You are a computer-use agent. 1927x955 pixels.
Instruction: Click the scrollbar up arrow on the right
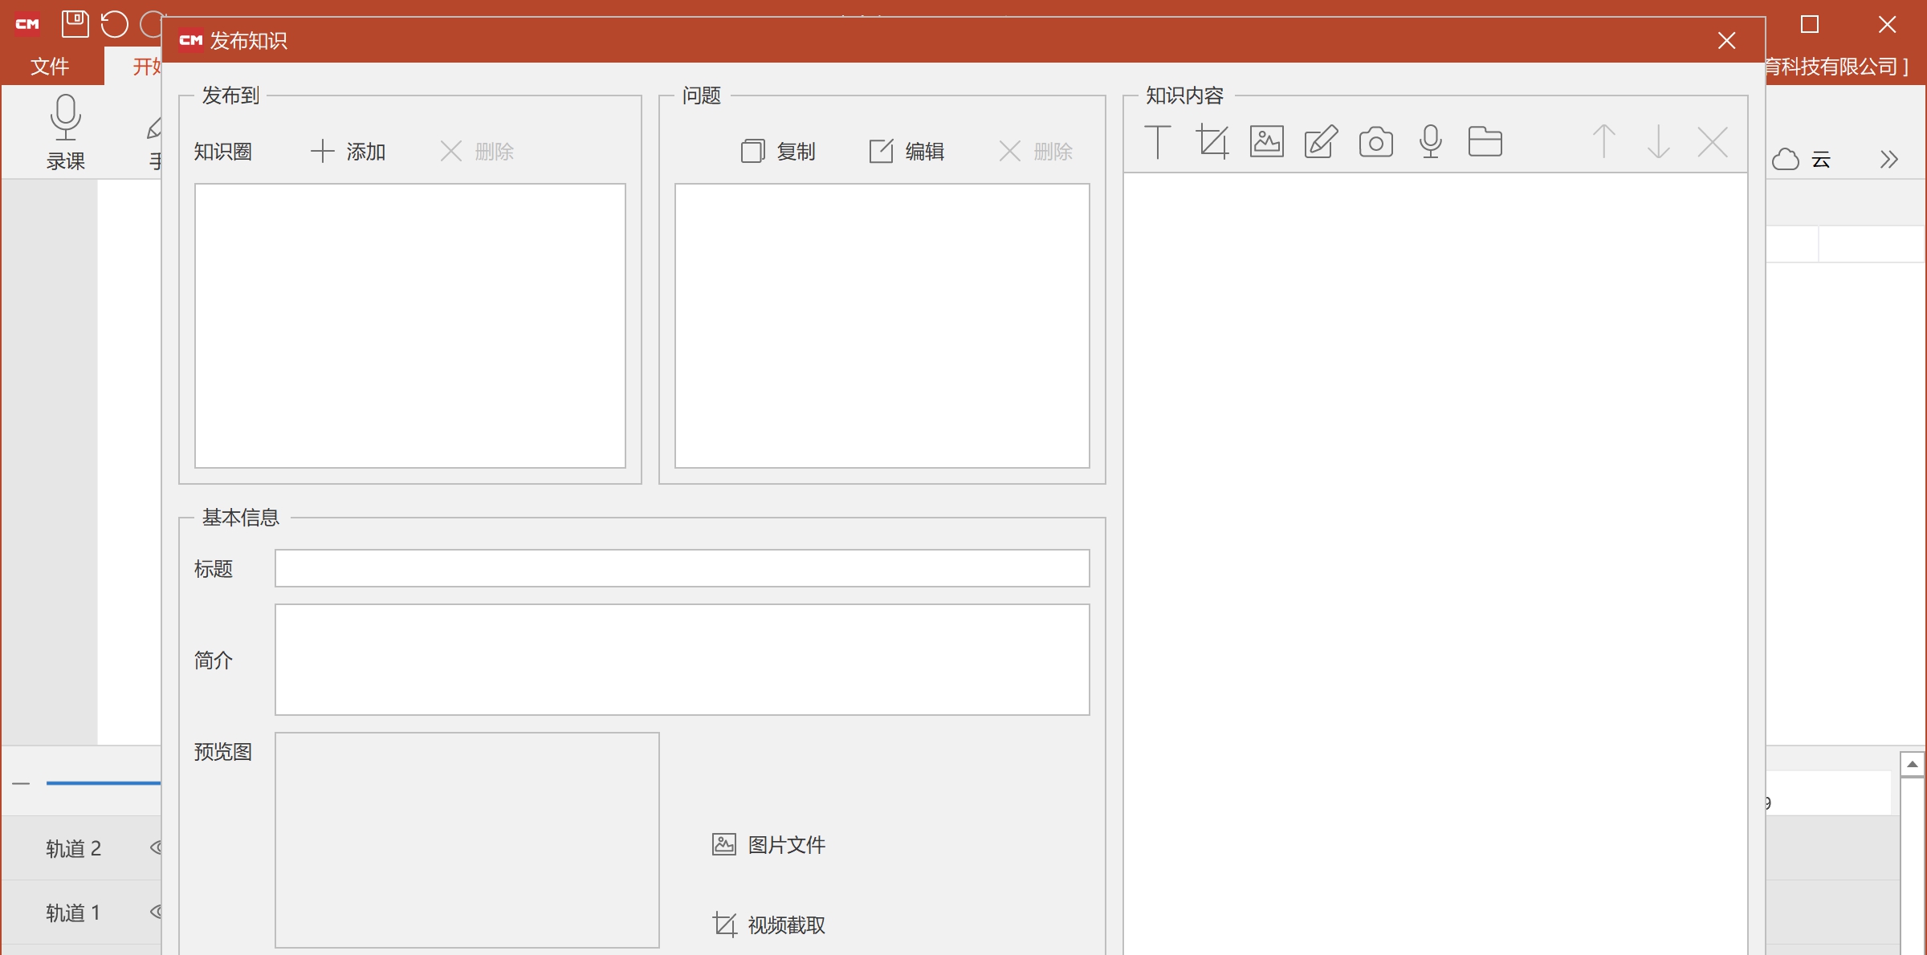(x=1911, y=764)
